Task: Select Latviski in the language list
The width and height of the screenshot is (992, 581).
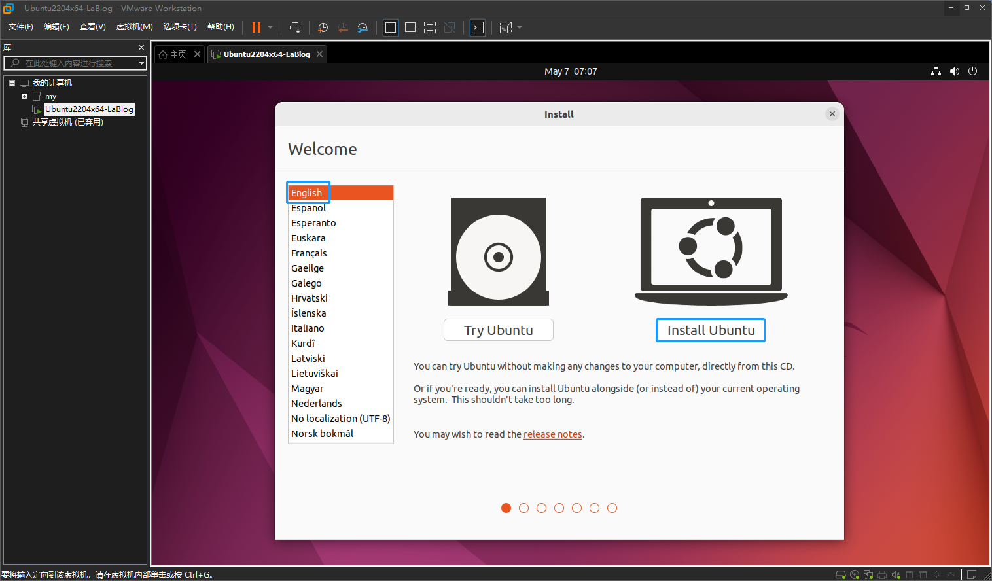Action: [341, 359]
